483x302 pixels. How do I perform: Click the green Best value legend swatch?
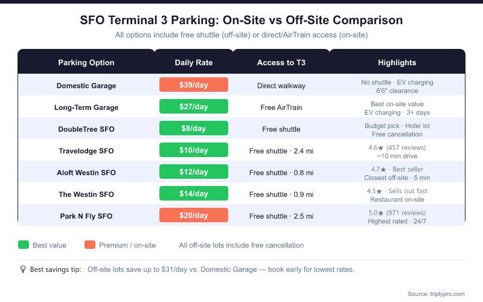click(x=24, y=245)
